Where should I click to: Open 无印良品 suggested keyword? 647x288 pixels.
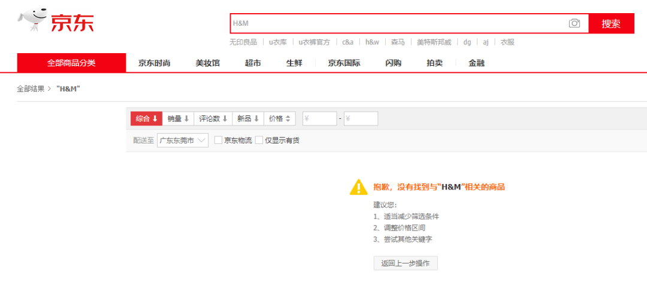243,42
